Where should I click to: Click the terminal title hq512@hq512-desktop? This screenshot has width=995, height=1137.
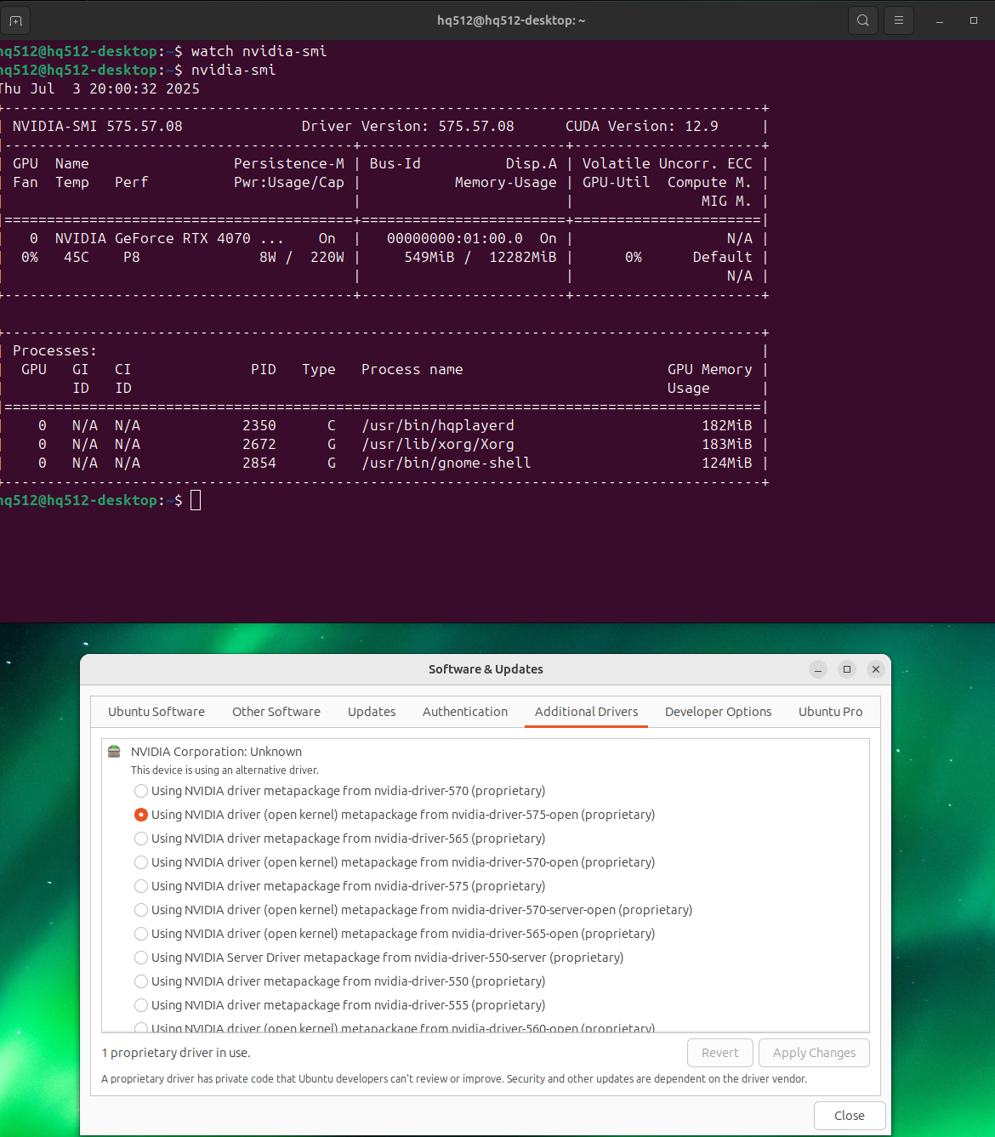pyautogui.click(x=511, y=20)
